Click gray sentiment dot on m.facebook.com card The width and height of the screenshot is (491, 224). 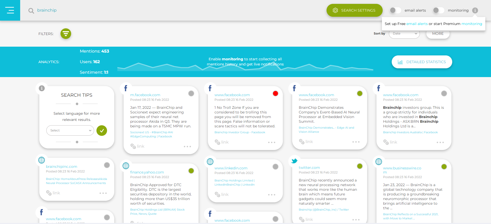[191, 93]
